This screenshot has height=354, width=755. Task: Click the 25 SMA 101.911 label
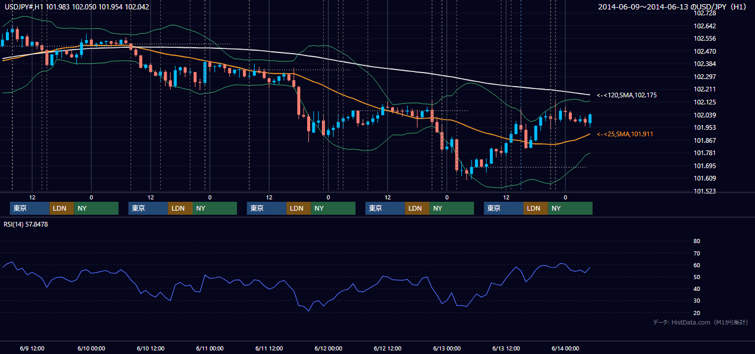(625, 135)
